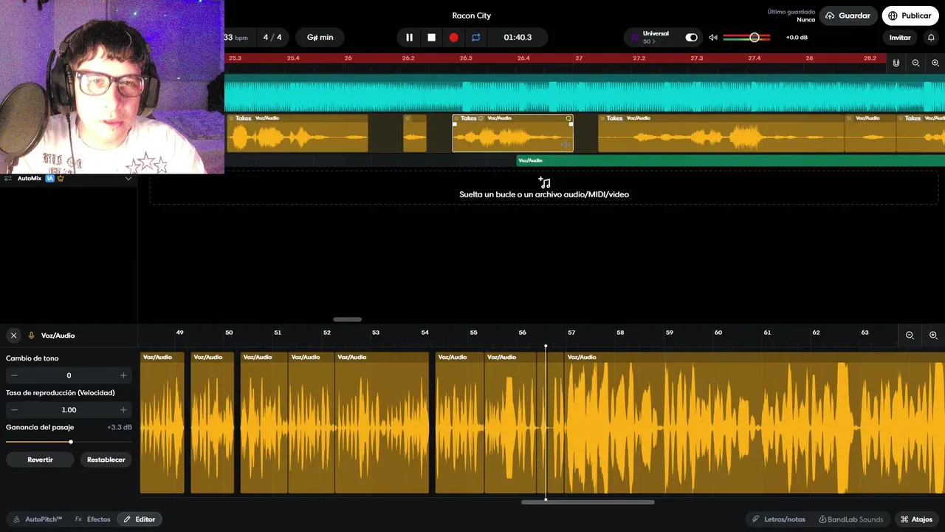
Task: Click the editor horizontal scrollbar
Action: (x=588, y=502)
